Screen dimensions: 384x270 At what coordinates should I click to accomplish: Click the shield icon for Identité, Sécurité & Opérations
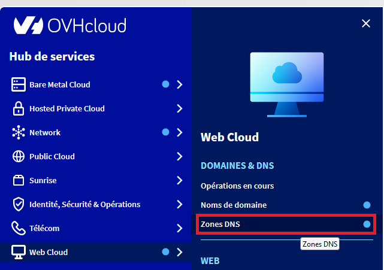(x=19, y=204)
